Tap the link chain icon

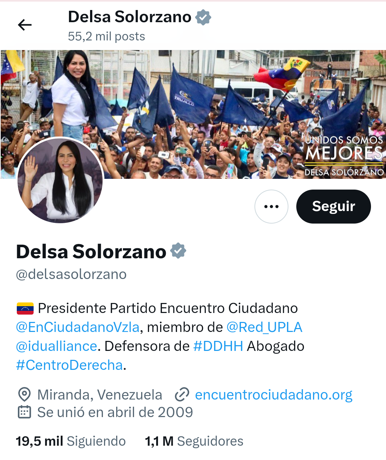click(x=182, y=395)
